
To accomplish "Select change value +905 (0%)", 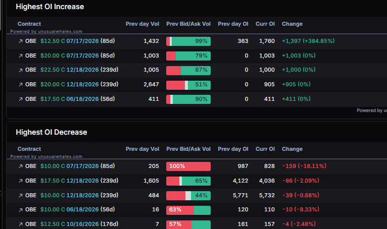I will tap(296, 84).
